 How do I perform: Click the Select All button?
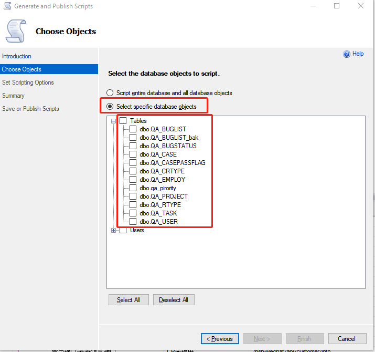(128, 300)
